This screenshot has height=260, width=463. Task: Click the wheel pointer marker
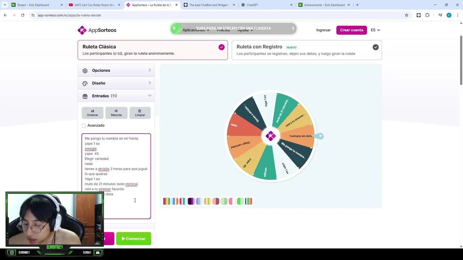point(319,136)
